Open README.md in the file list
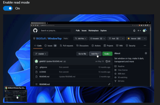The height and width of the screenshot is (105, 160). (x=44, y=77)
